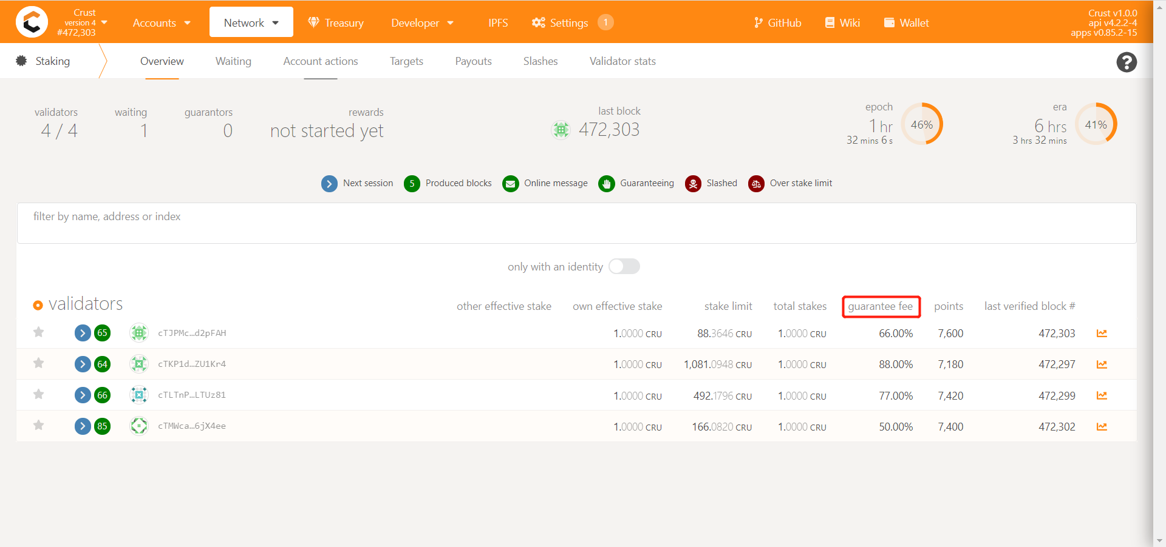
Task: Favorite validator cTJPMc...d2pFAH with star
Action: coord(39,332)
